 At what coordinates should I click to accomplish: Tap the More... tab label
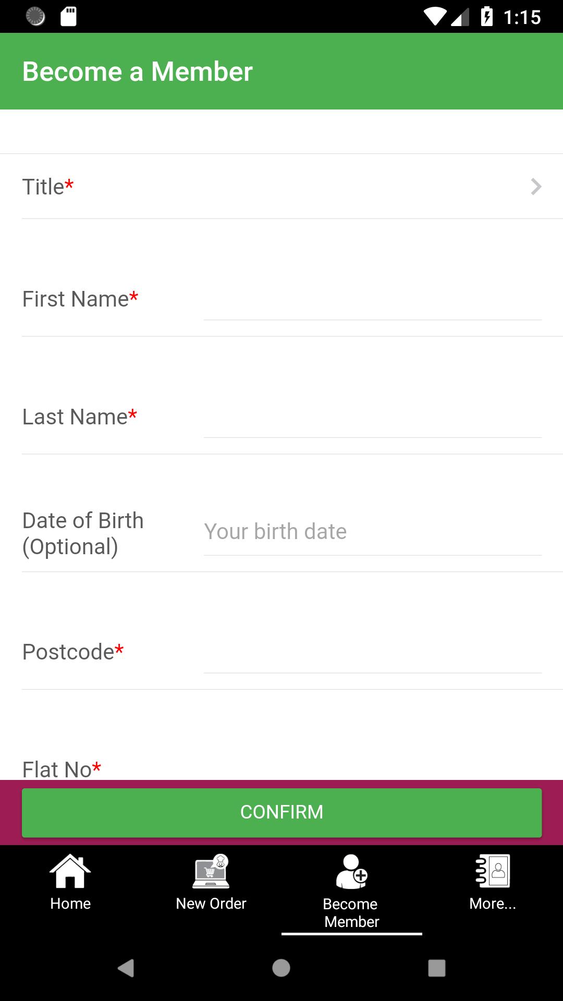(493, 904)
